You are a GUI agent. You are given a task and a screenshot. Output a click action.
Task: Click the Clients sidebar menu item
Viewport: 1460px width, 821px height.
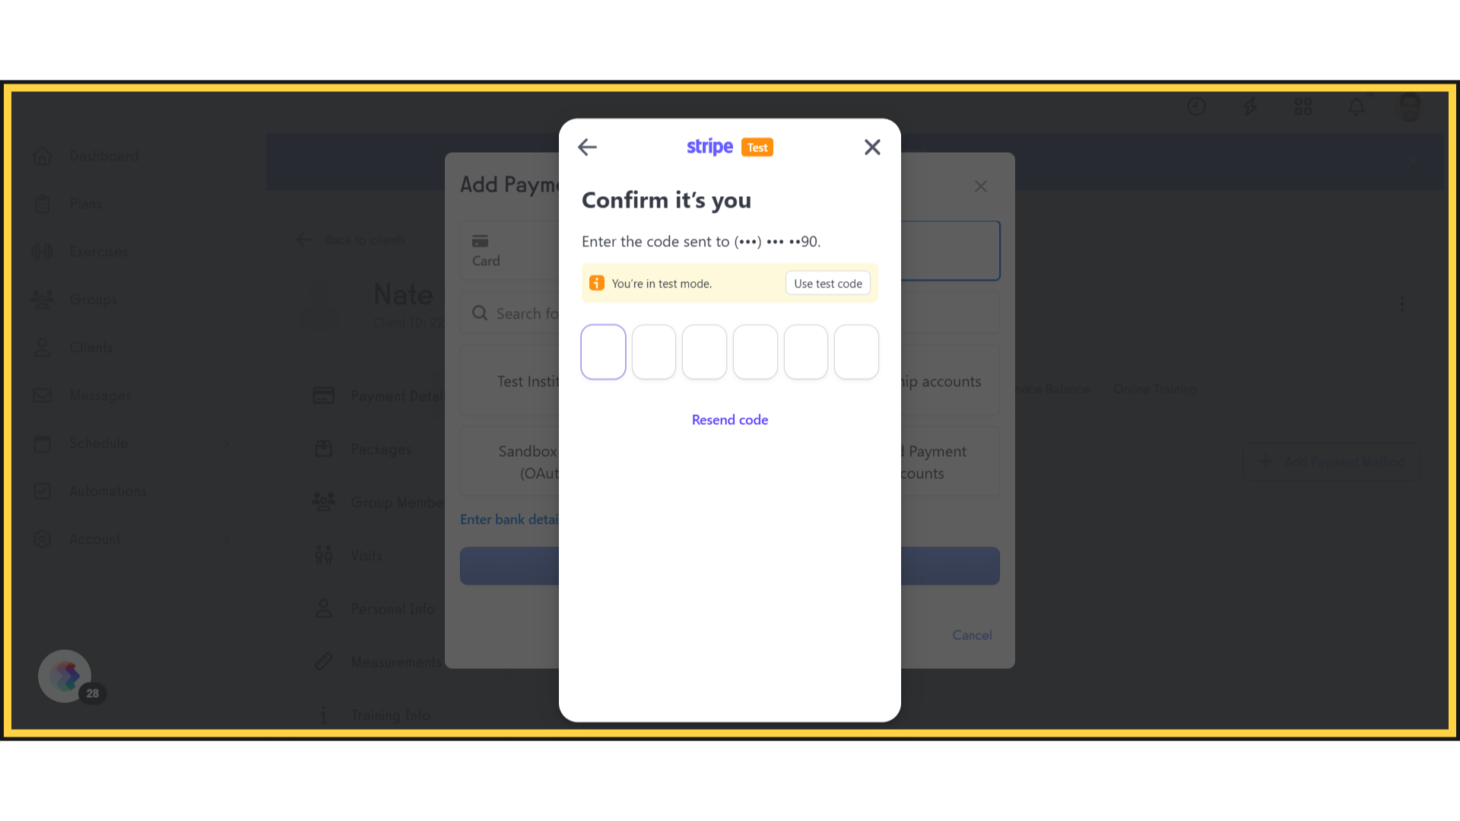90,347
